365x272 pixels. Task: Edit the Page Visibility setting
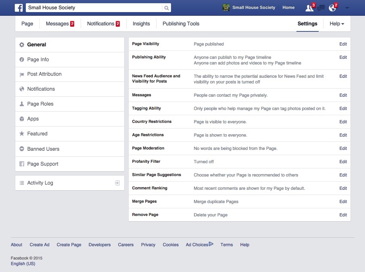pyautogui.click(x=343, y=44)
